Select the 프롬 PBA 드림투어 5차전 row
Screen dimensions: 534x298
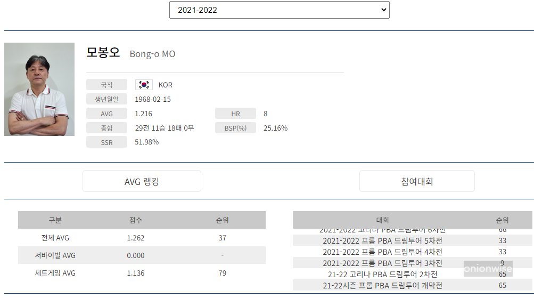click(x=413, y=240)
